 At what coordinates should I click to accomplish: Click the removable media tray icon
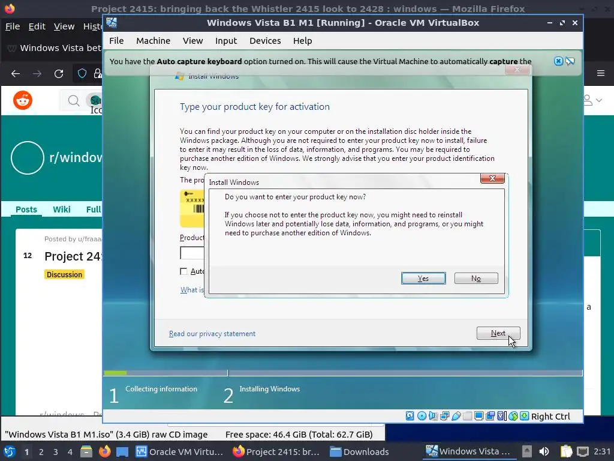tap(526, 451)
